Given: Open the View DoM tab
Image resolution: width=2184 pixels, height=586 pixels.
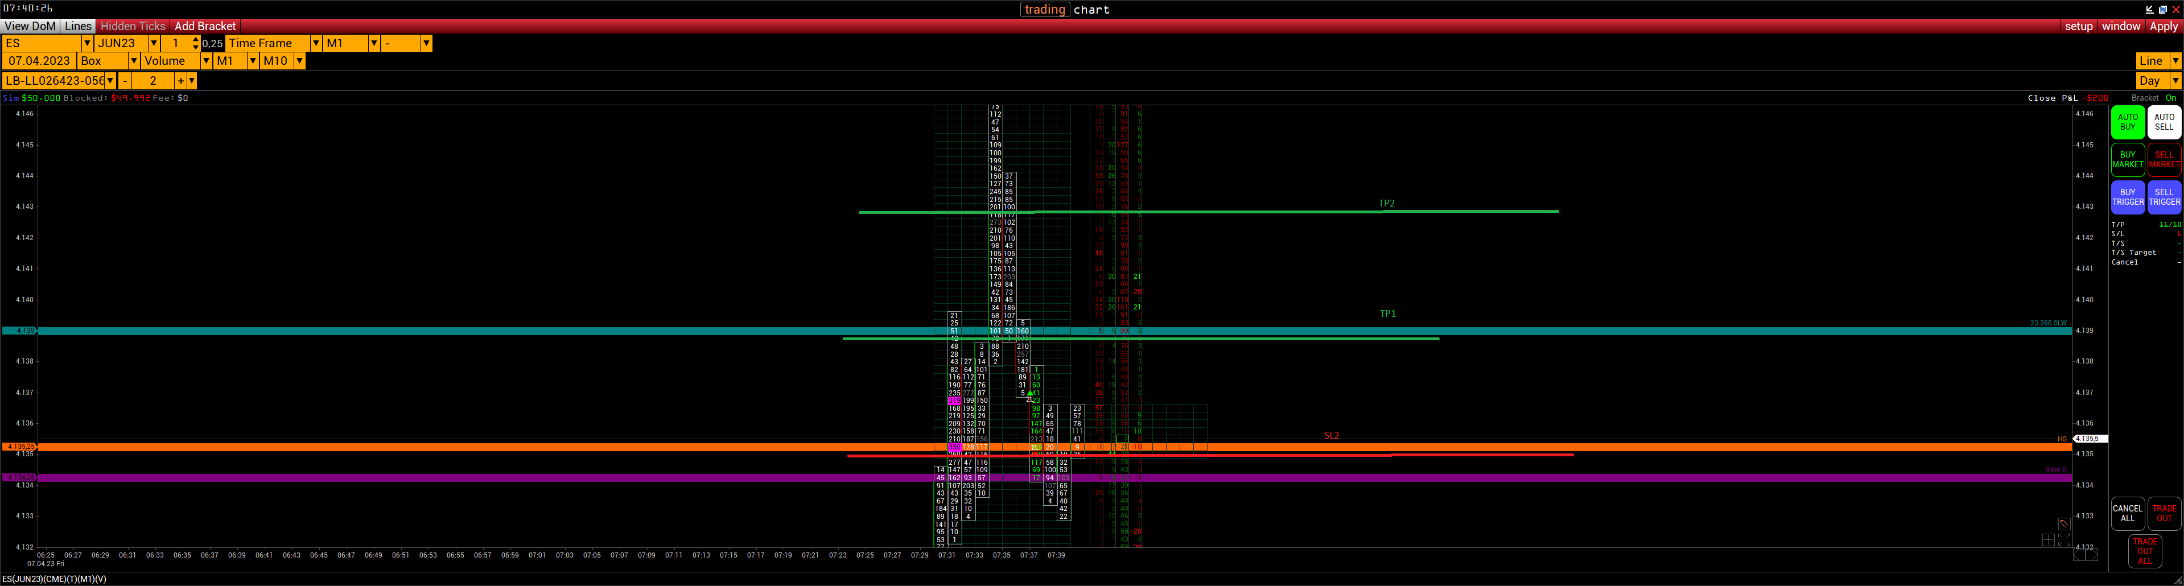Looking at the screenshot, I should click(31, 26).
